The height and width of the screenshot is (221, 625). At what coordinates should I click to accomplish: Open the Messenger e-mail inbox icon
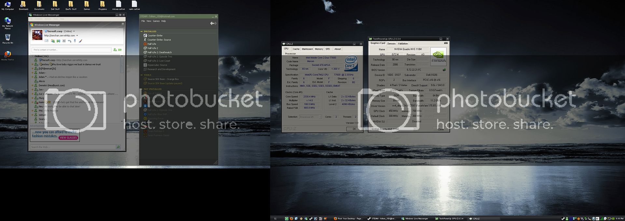click(47, 41)
